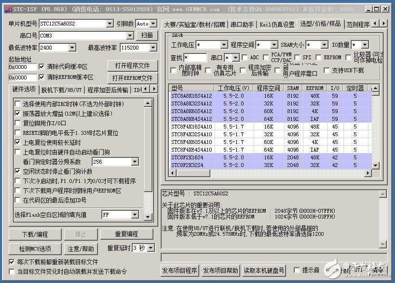The width and height of the screenshot is (395, 283).
Task: Click 打开程序文件 button
Action: point(133,65)
